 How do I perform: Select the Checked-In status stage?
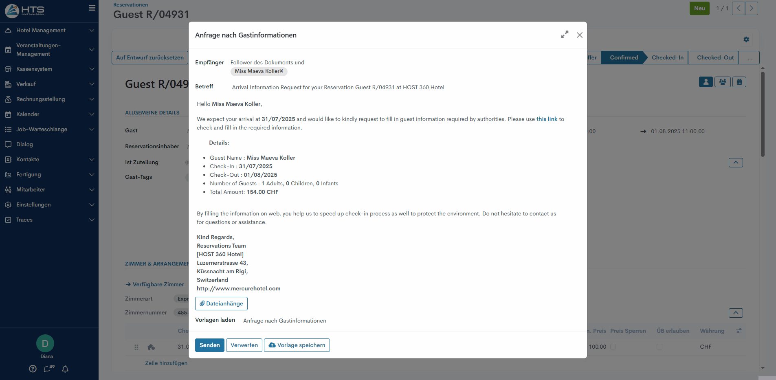667,58
